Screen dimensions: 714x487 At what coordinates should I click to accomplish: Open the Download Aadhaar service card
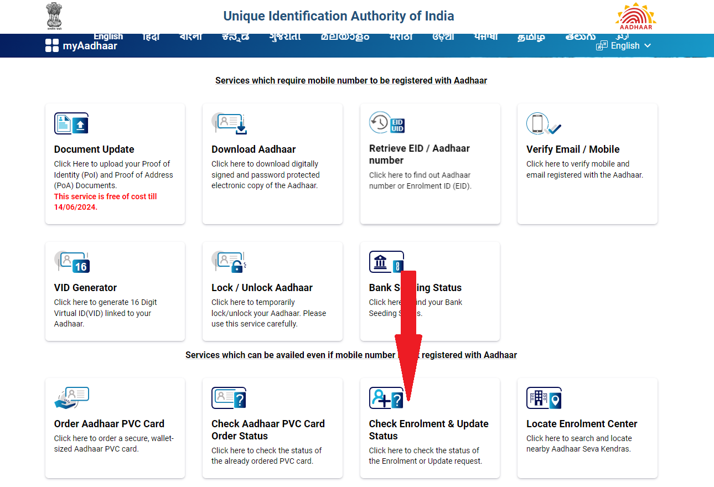click(272, 163)
